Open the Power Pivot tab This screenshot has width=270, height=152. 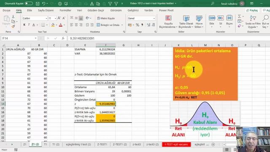pyautogui.click(x=166, y=10)
